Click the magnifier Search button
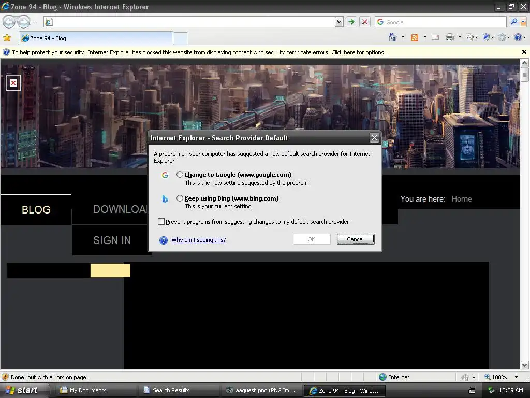 click(x=514, y=22)
